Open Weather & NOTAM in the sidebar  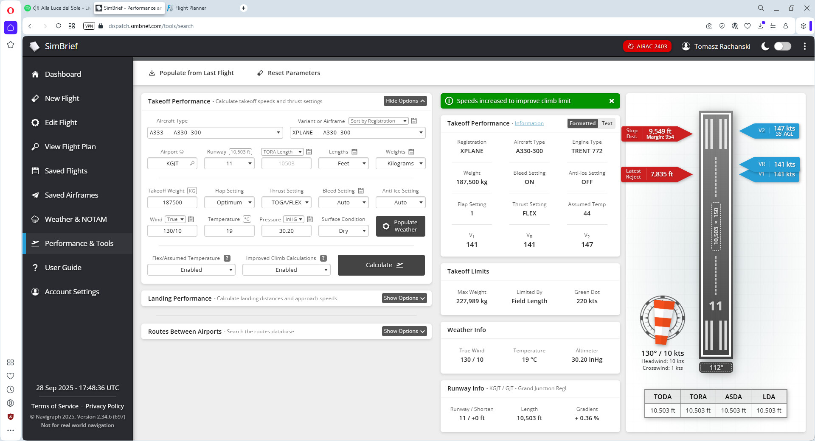click(x=78, y=219)
